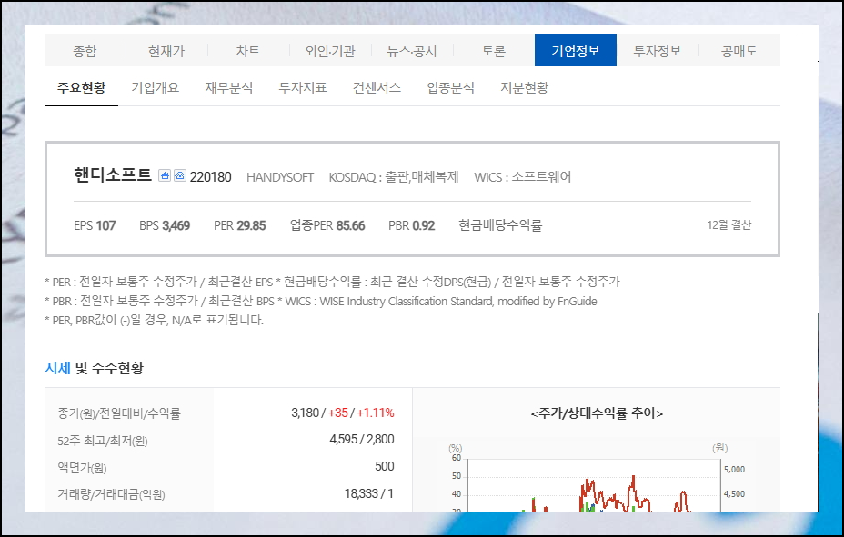
Task: Click the 업종PER 85.66 value
Action: [327, 225]
